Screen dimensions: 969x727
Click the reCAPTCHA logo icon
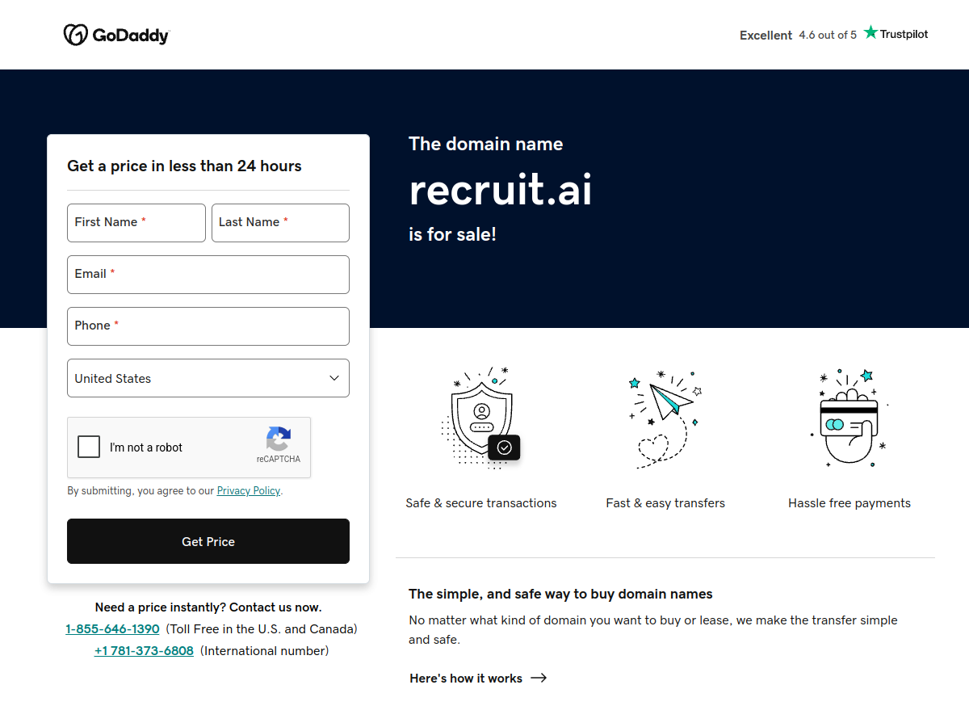tap(279, 439)
